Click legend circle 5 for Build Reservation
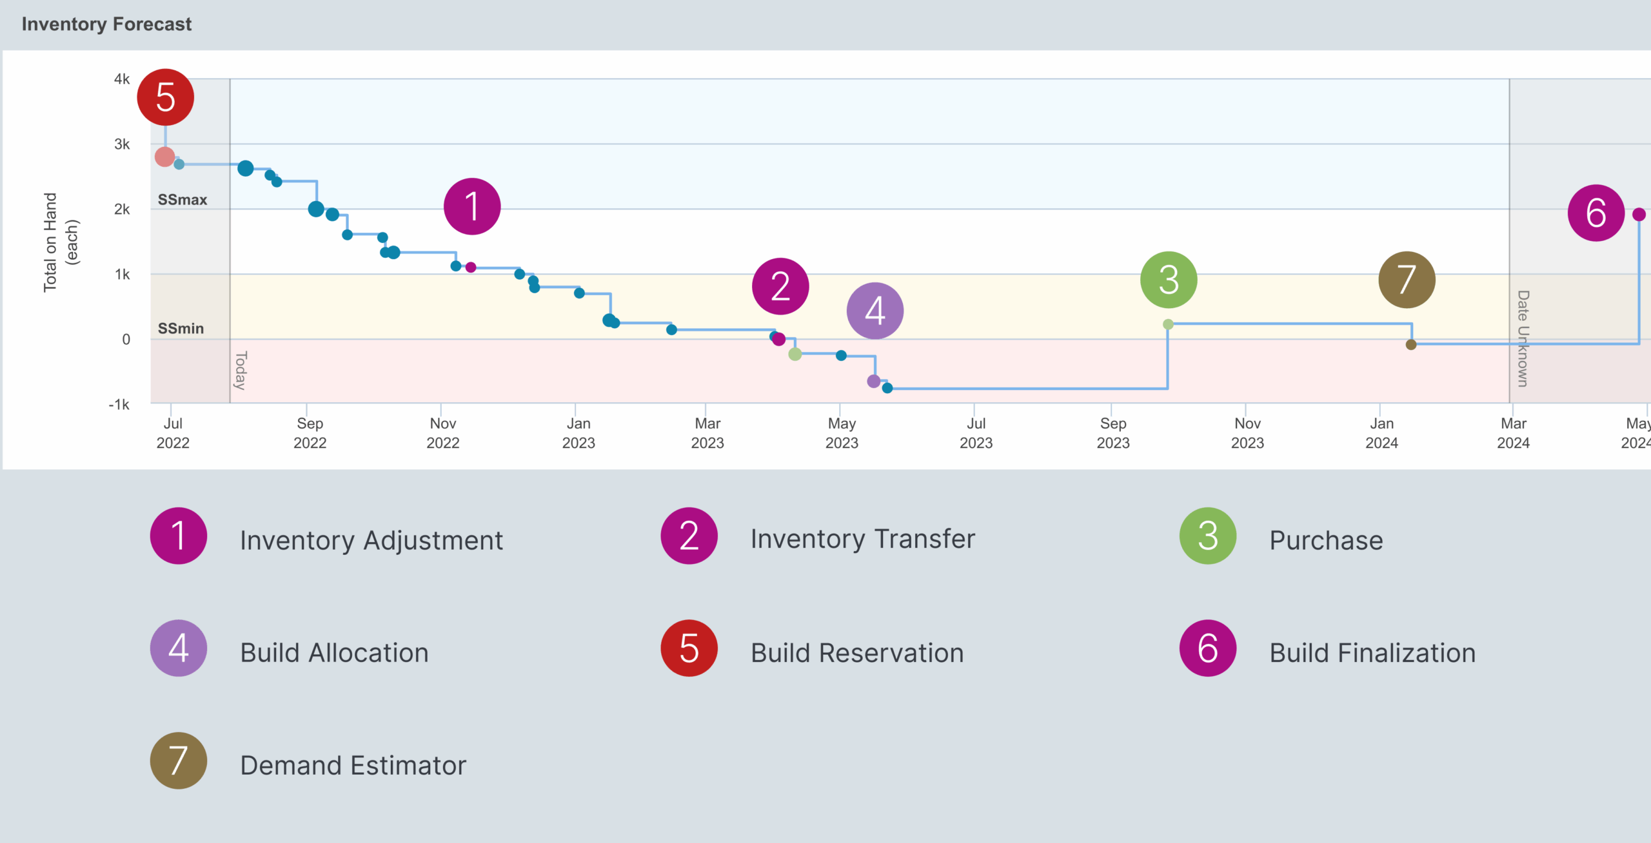This screenshot has height=843, width=1651. 689,648
